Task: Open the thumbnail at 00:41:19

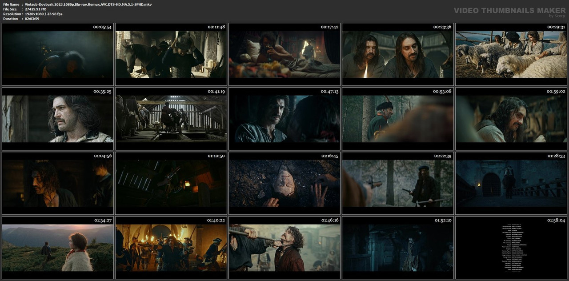Action: click(171, 119)
